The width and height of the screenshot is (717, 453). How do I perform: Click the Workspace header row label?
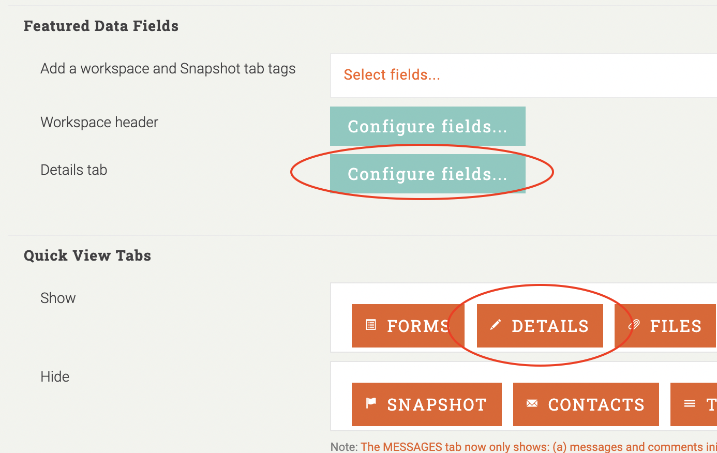click(99, 123)
